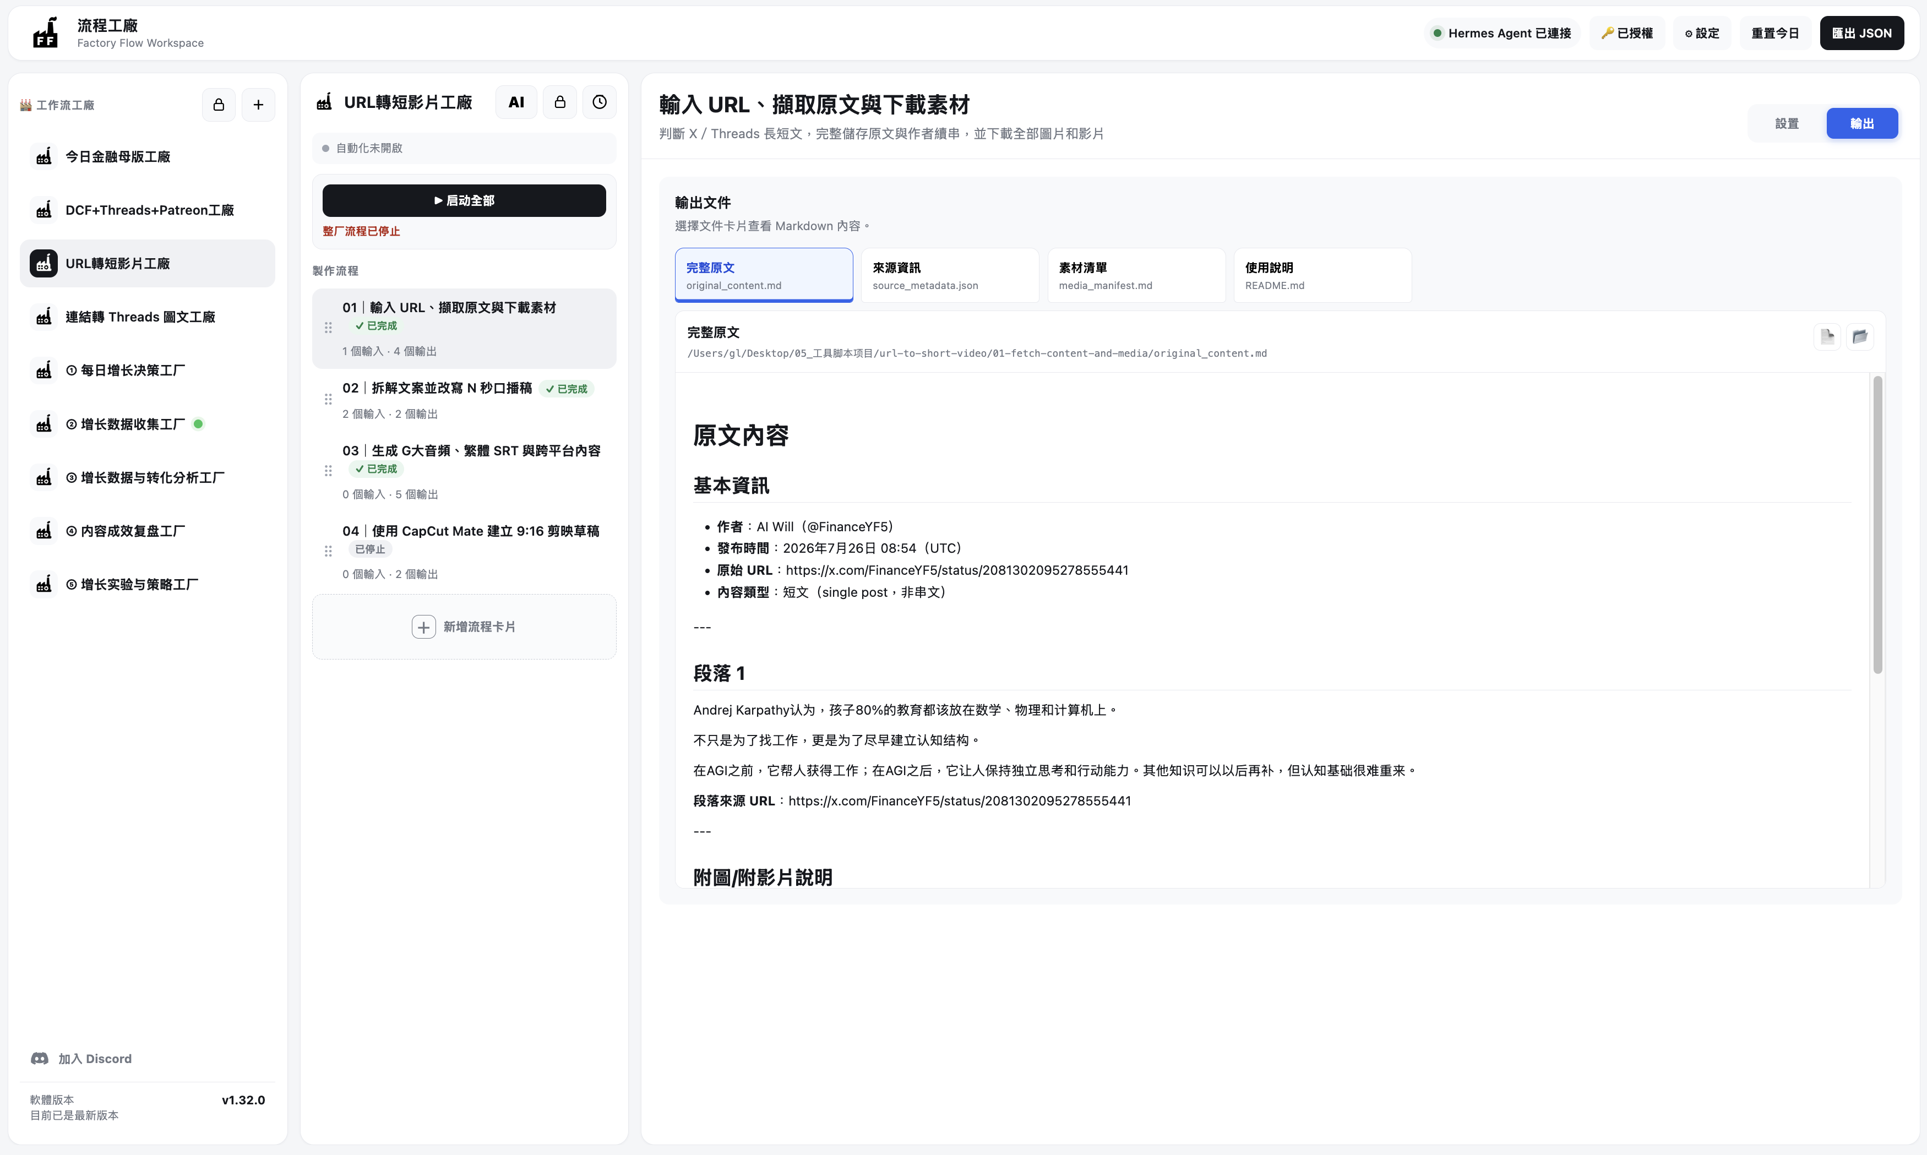Screen dimensions: 1927x1155
Task: Open step 02 拆解文案並改寫 N 秒口播稿
Action: (464, 400)
